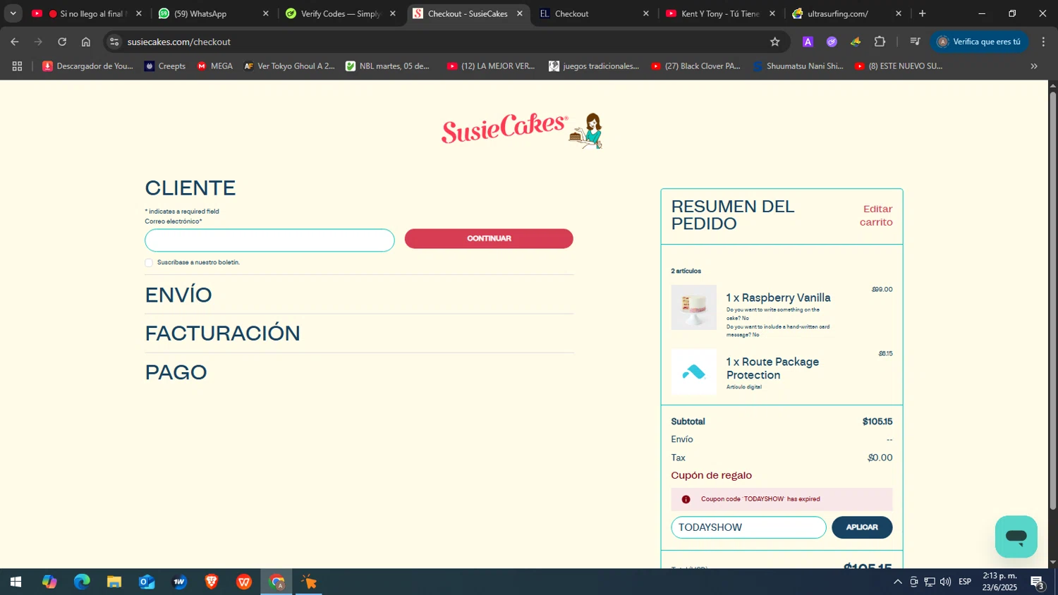Switch to the Verify Codes tab

341,13
